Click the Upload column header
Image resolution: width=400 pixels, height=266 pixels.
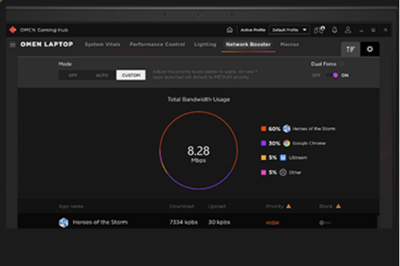point(217,206)
